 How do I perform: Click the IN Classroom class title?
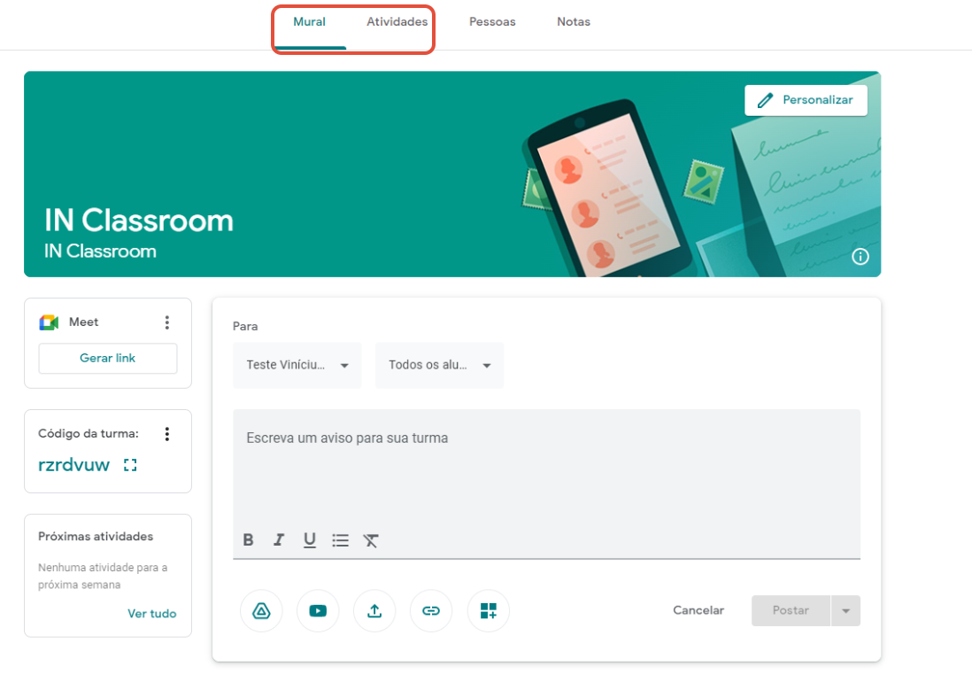point(139,220)
